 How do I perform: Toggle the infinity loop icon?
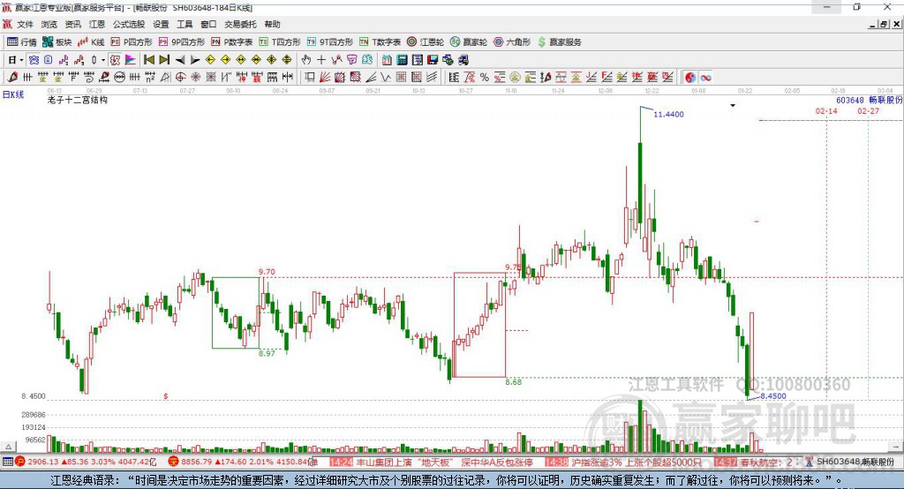pos(705,78)
